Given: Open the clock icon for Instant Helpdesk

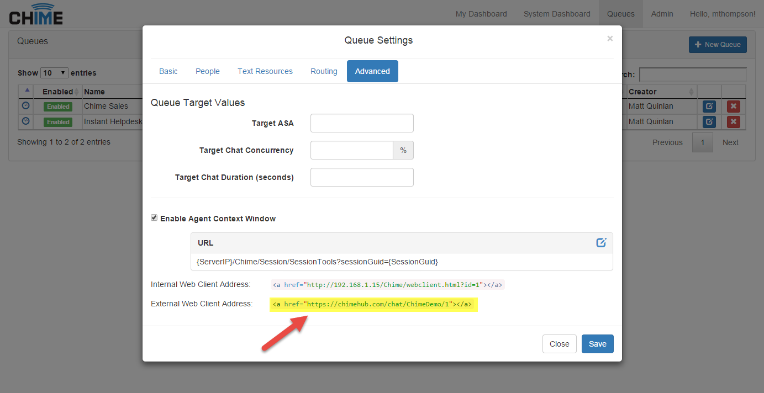Looking at the screenshot, I should click(x=25, y=121).
